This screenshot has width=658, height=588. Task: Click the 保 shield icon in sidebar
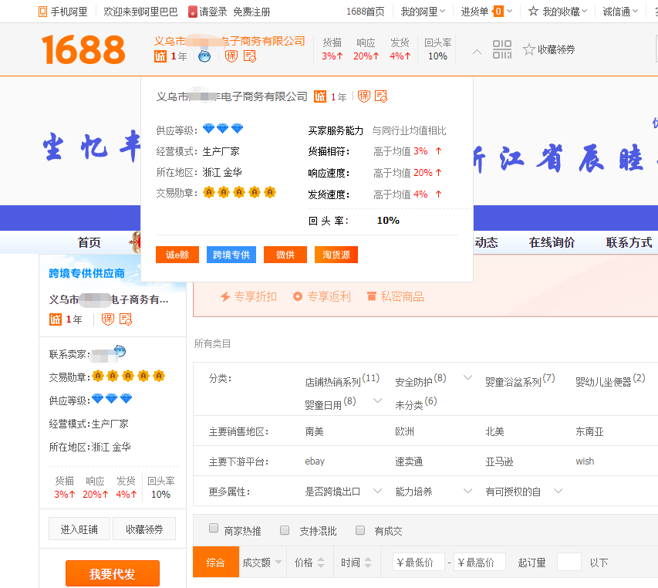[108, 319]
